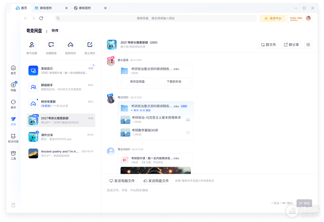Click the [有更新] link text
This screenshot has height=222, width=324.
[x=46, y=106]
